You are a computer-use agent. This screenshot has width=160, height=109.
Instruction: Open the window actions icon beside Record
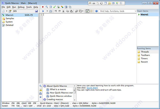tap(50, 7)
